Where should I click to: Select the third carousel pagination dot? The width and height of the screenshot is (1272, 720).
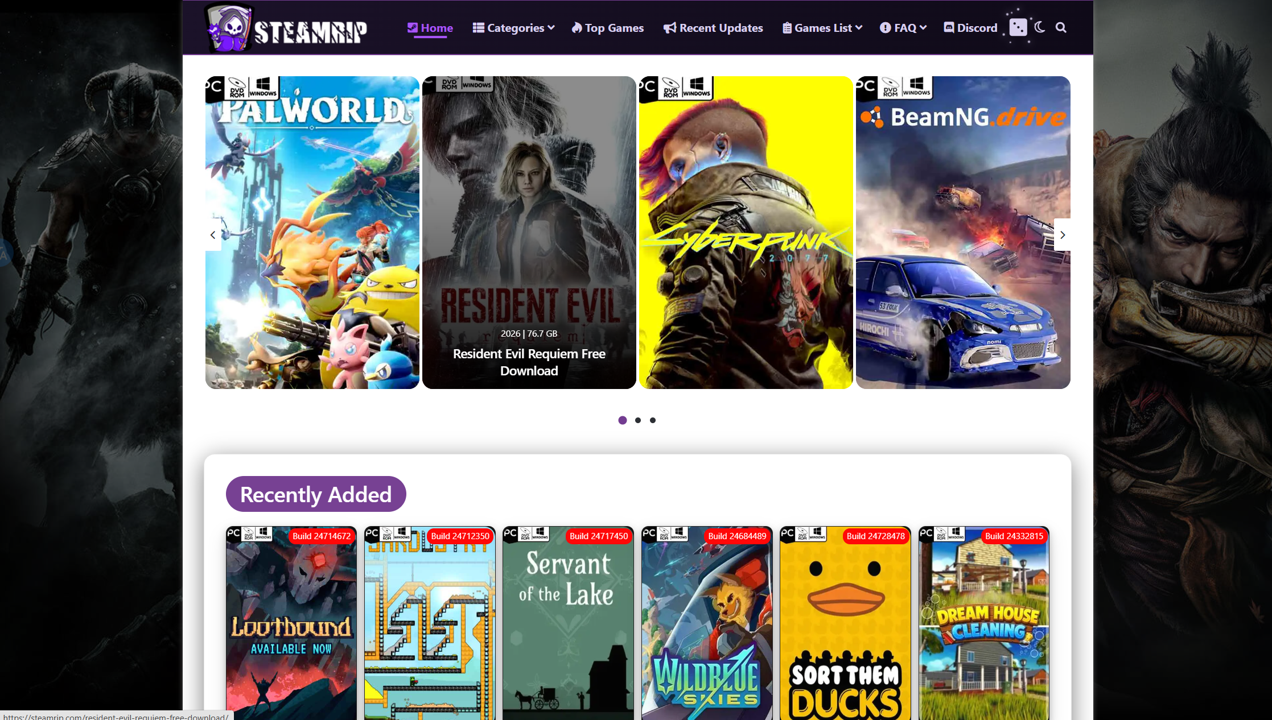pos(653,420)
